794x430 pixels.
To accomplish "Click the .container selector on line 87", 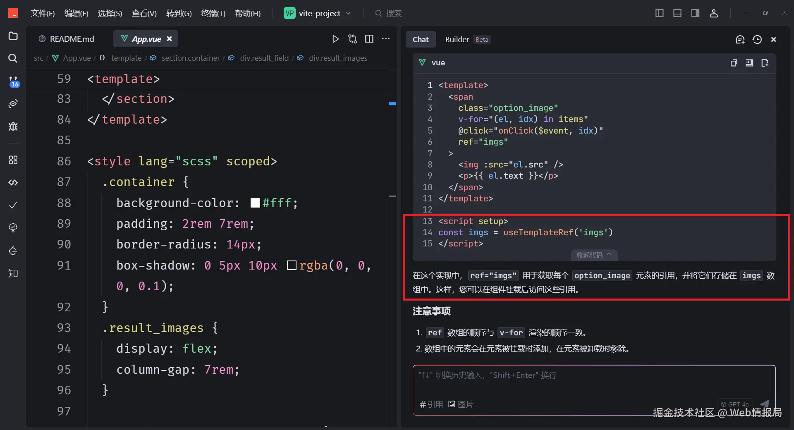I will [138, 182].
